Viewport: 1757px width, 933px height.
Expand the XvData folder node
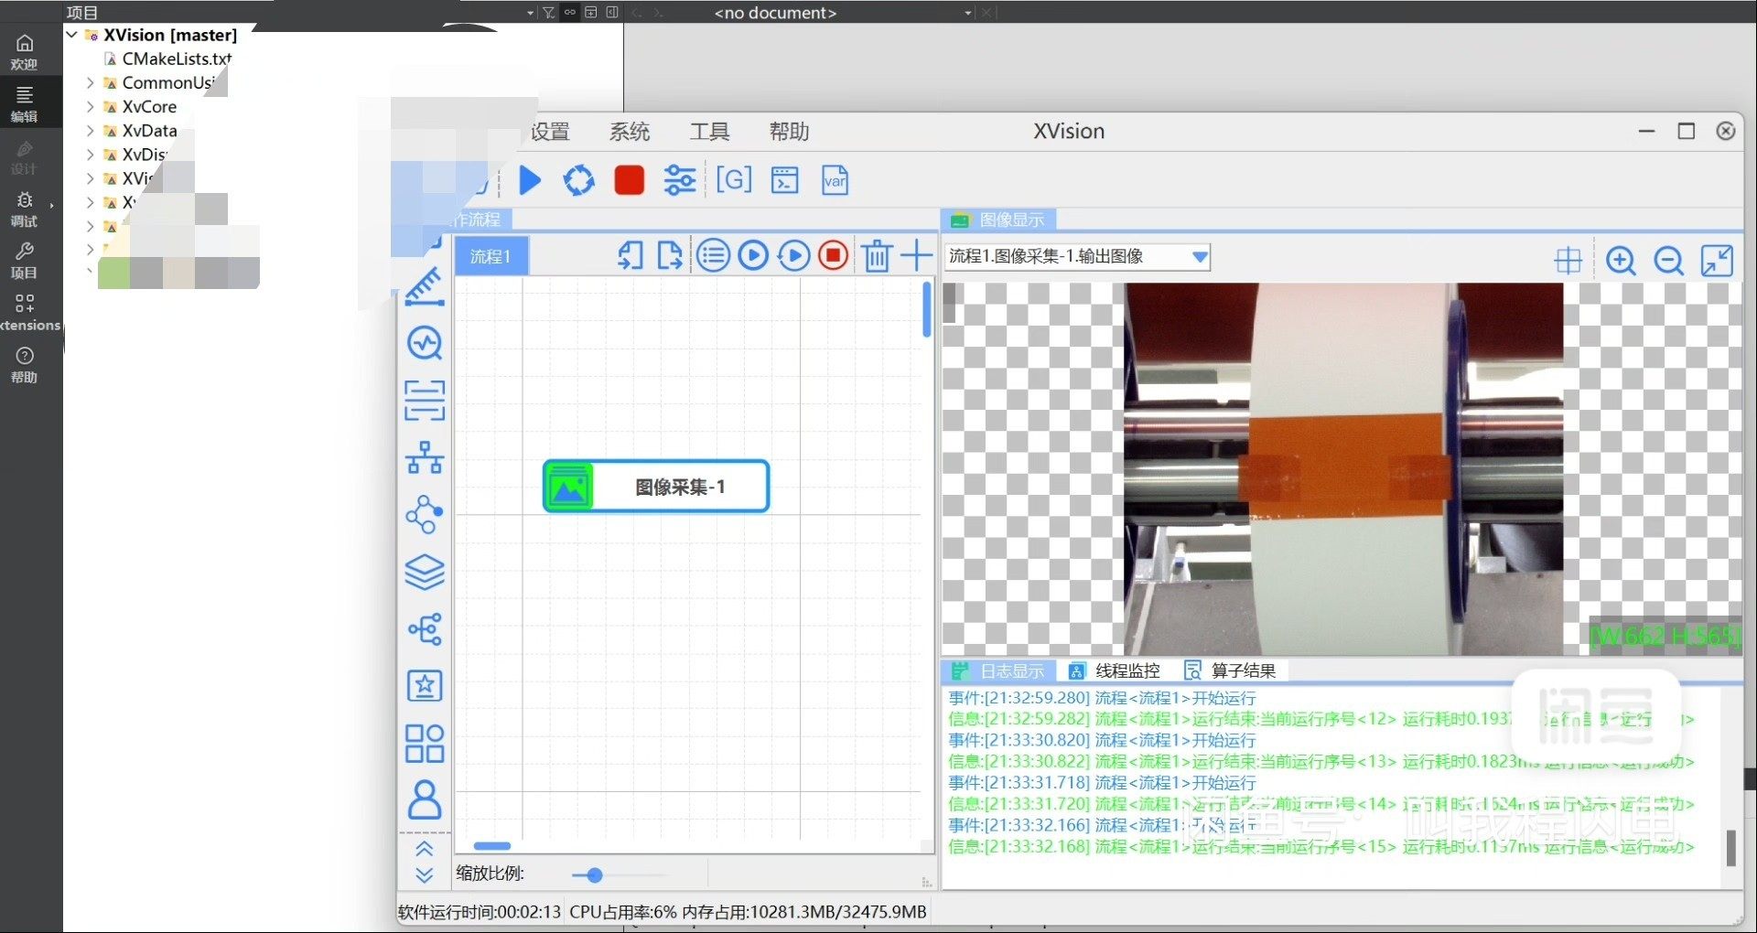coord(90,131)
